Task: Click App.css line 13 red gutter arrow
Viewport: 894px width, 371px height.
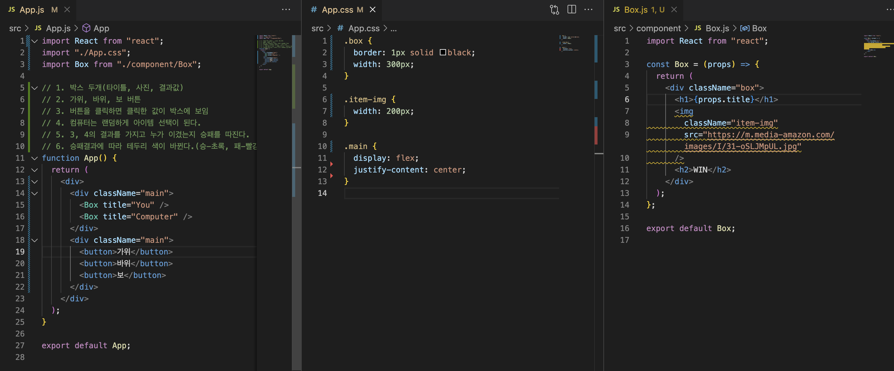Action: pos(332,176)
